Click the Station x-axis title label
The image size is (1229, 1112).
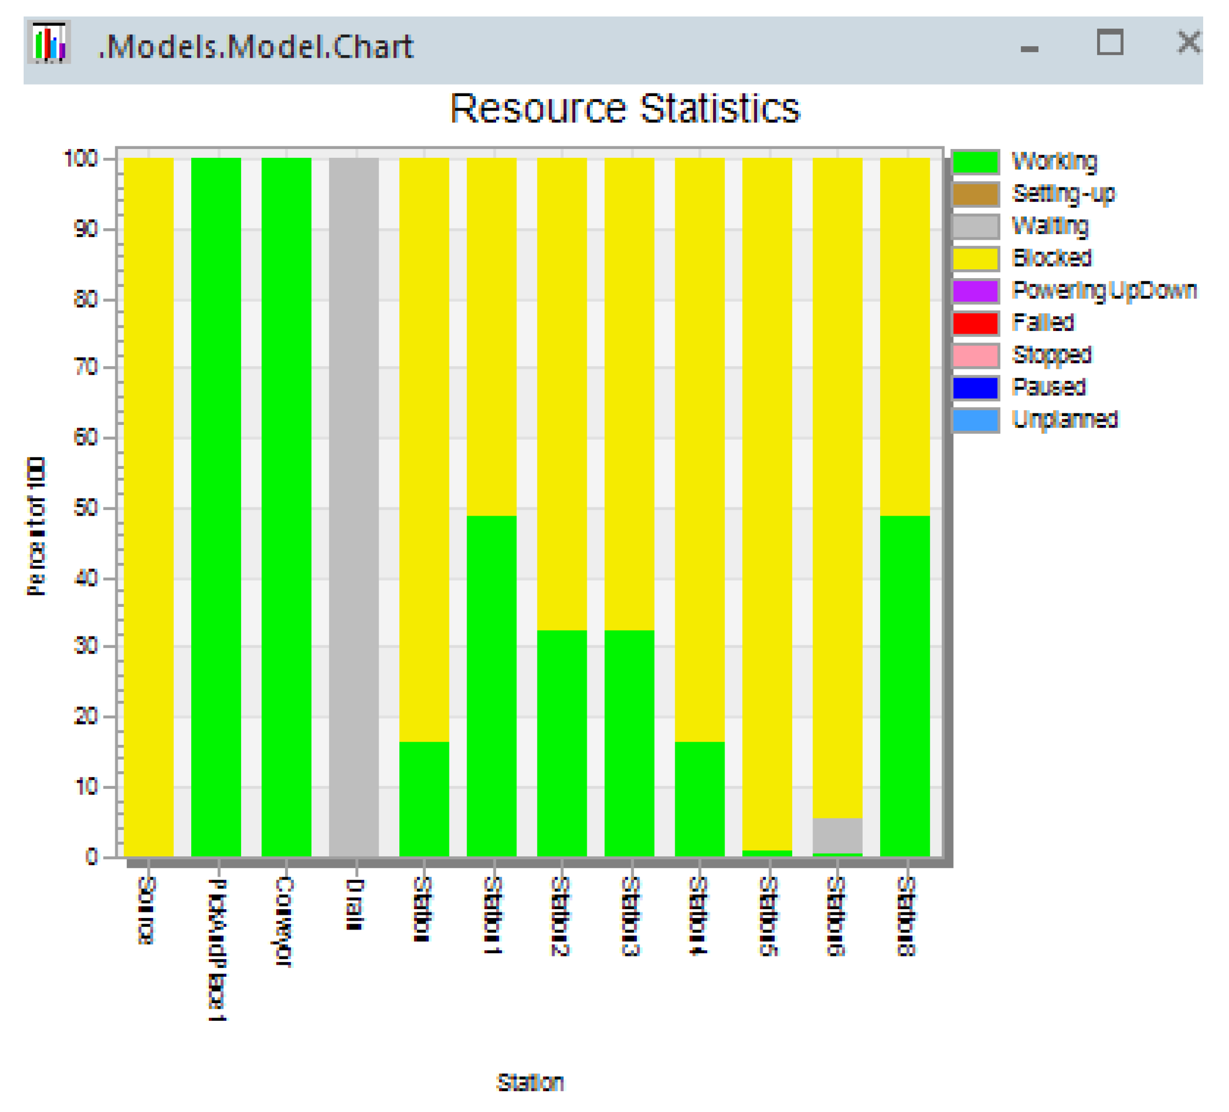click(x=530, y=1083)
